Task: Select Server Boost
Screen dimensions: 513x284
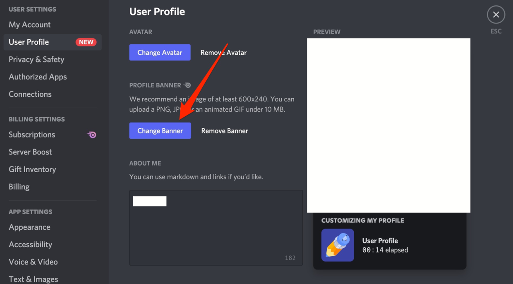Action: [30, 152]
